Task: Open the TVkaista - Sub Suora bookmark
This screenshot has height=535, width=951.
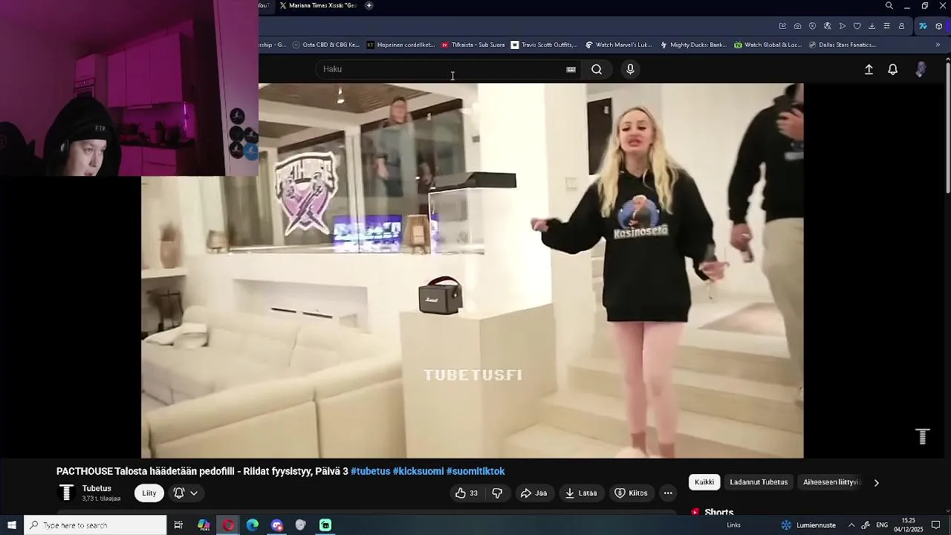Action: pyautogui.click(x=473, y=45)
